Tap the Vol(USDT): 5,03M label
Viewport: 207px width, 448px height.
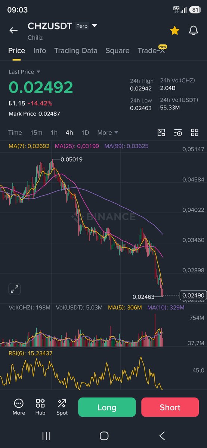click(79, 307)
